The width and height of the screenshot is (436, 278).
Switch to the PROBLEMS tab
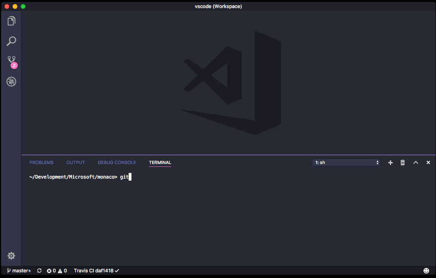click(x=41, y=162)
